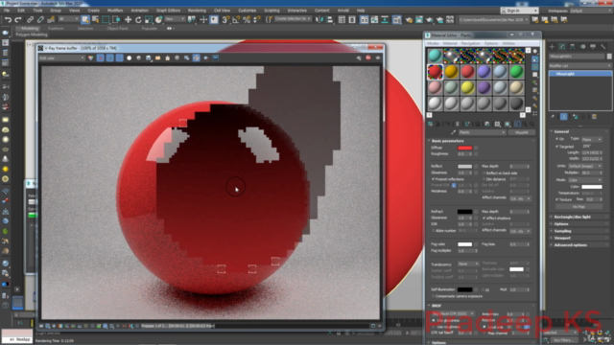Click the Undo arrow icon in main toolbar
The image size is (614, 345).
tap(8, 19)
